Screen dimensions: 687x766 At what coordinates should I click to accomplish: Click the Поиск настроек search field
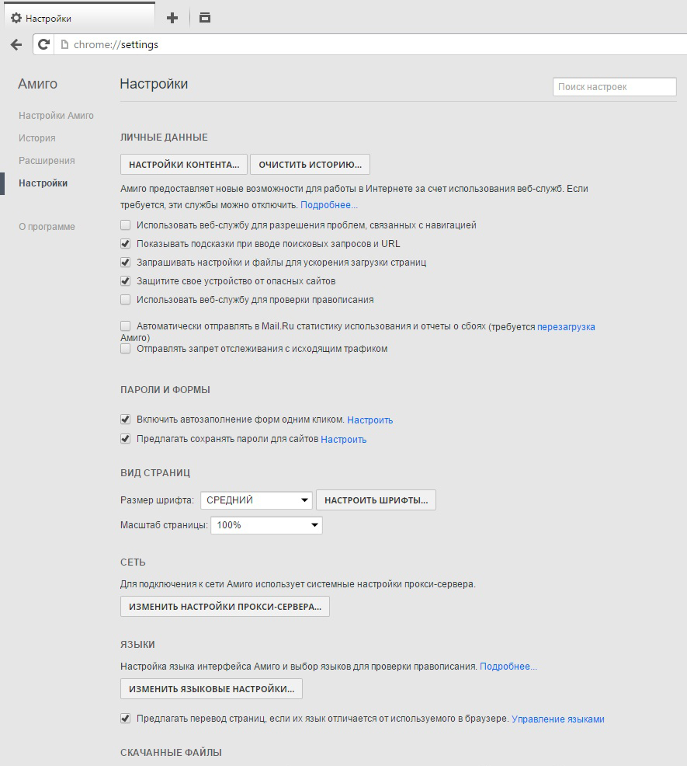click(615, 87)
